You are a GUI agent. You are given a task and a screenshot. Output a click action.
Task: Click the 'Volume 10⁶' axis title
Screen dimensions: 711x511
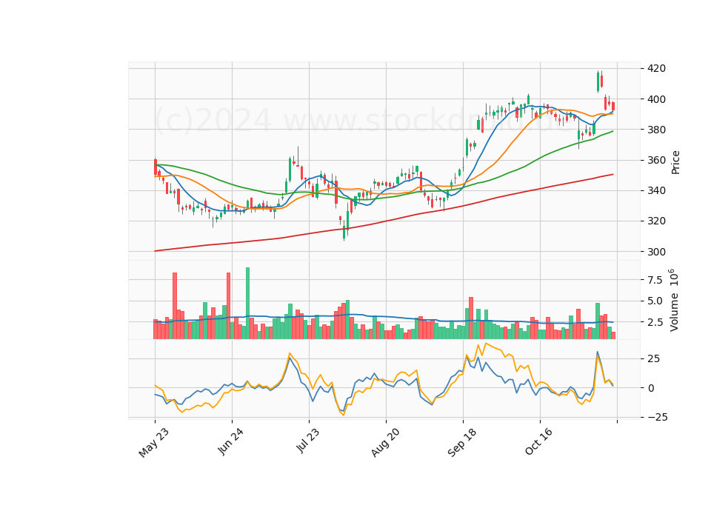(674, 300)
